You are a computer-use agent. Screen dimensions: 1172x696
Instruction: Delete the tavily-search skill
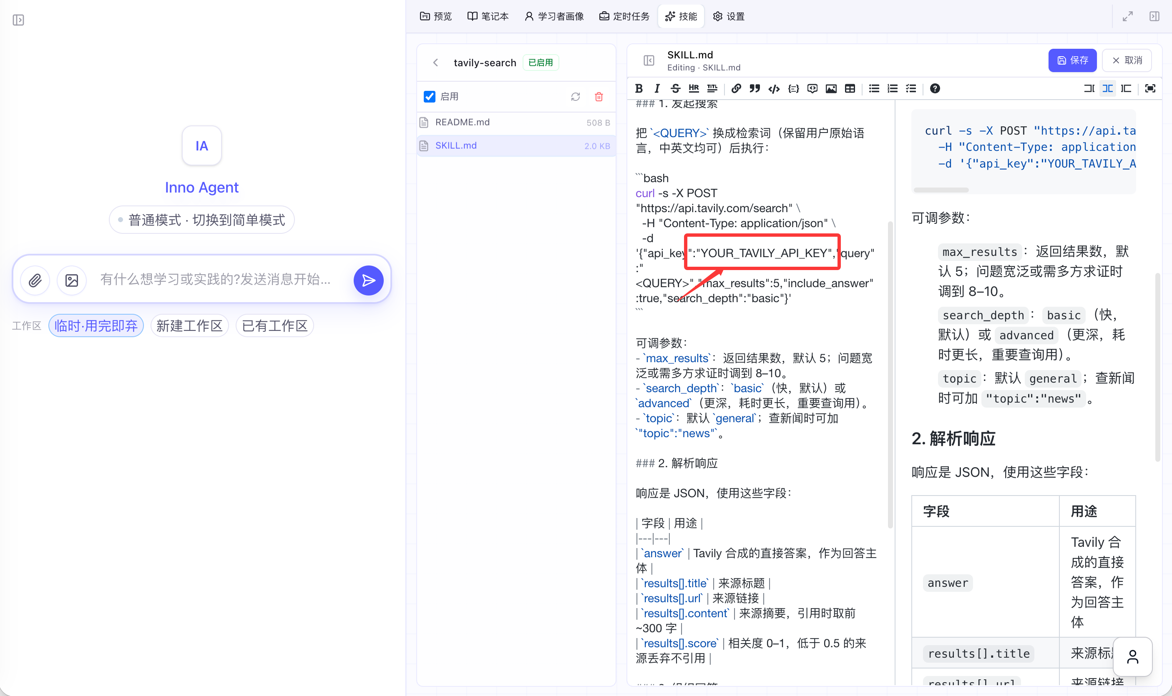(599, 97)
